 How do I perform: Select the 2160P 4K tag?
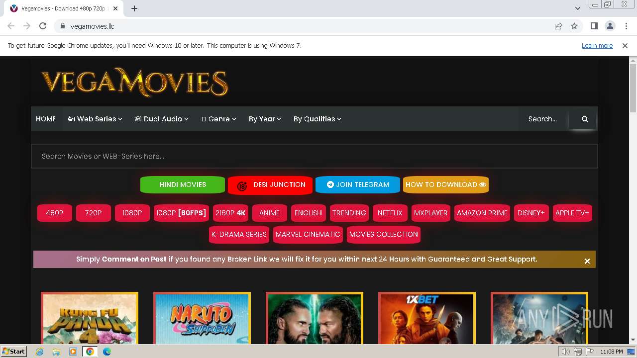tap(230, 213)
